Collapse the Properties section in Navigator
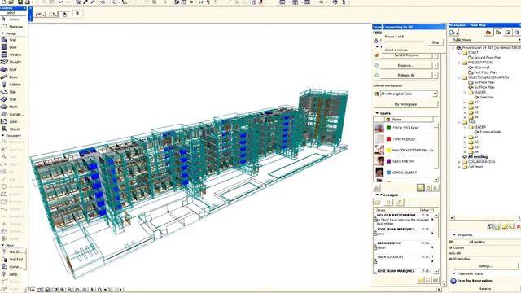Screen dimensions: 521x293 (454, 235)
